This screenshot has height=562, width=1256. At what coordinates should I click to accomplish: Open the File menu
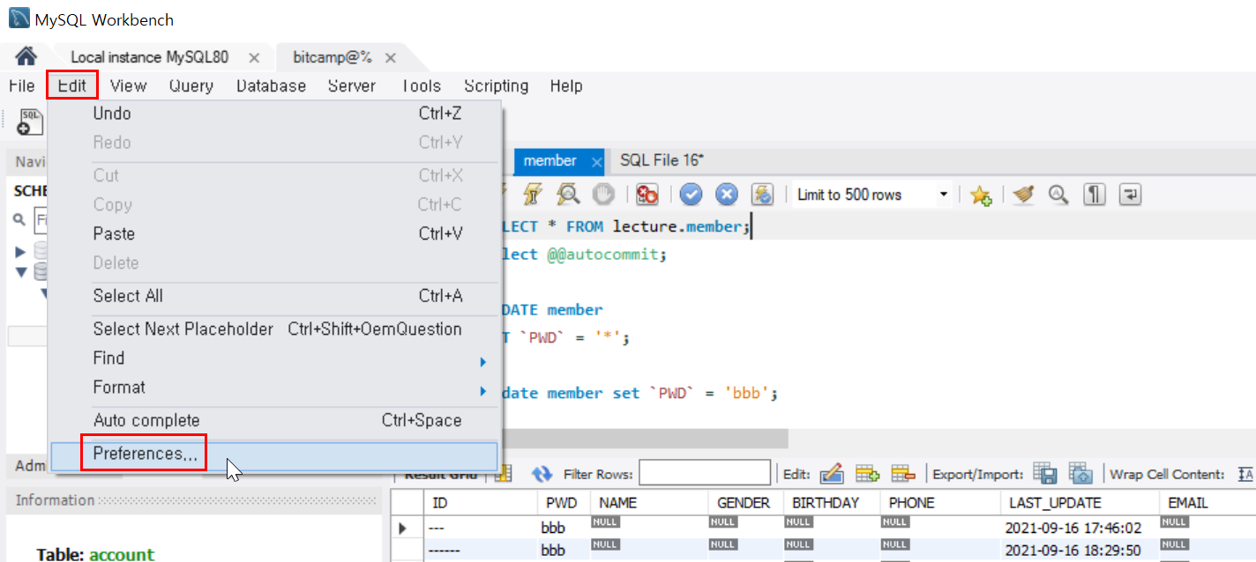(x=21, y=85)
